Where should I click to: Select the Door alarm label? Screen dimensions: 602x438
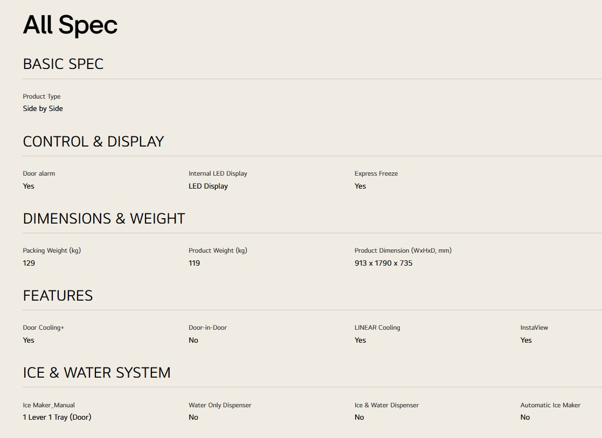39,173
